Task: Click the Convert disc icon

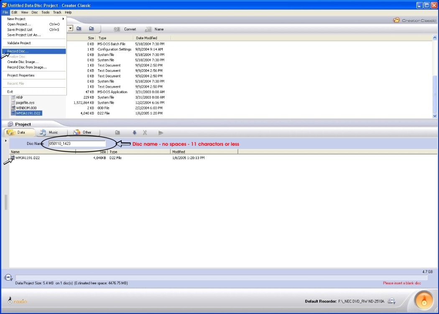Action: 117,29
